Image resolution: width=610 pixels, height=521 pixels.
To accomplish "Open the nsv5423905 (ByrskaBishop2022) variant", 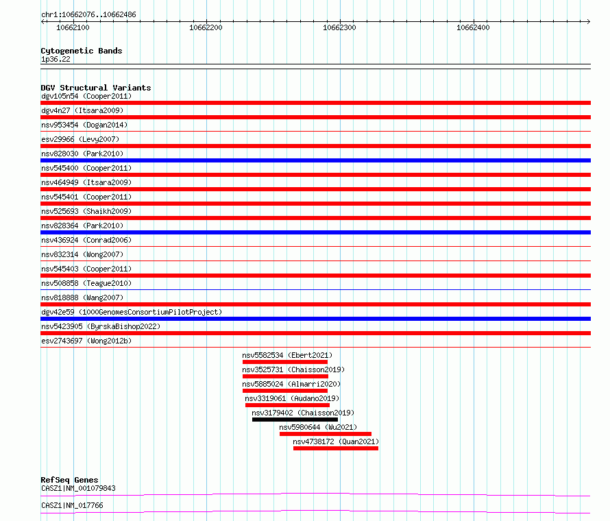I will pyautogui.click(x=100, y=326).
